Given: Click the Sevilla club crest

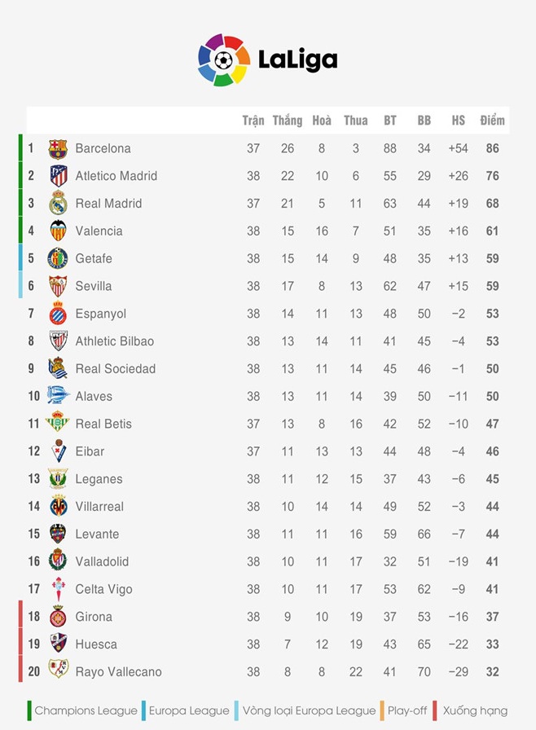Looking at the screenshot, I should [x=58, y=286].
